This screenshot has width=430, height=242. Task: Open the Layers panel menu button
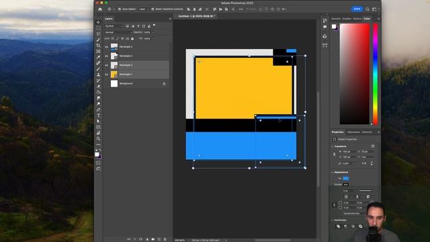[x=170, y=19]
